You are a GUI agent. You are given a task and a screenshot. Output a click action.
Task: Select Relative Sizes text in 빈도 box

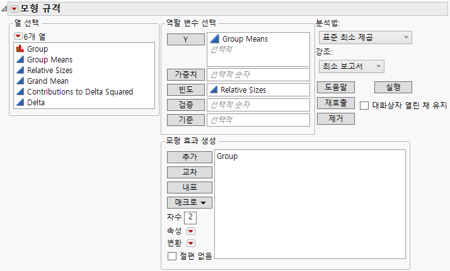[x=243, y=90]
